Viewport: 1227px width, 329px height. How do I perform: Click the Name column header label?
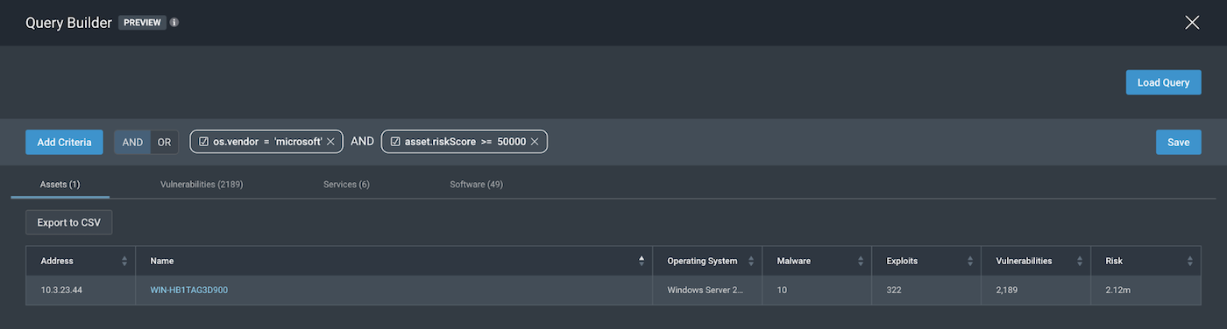[162, 261]
